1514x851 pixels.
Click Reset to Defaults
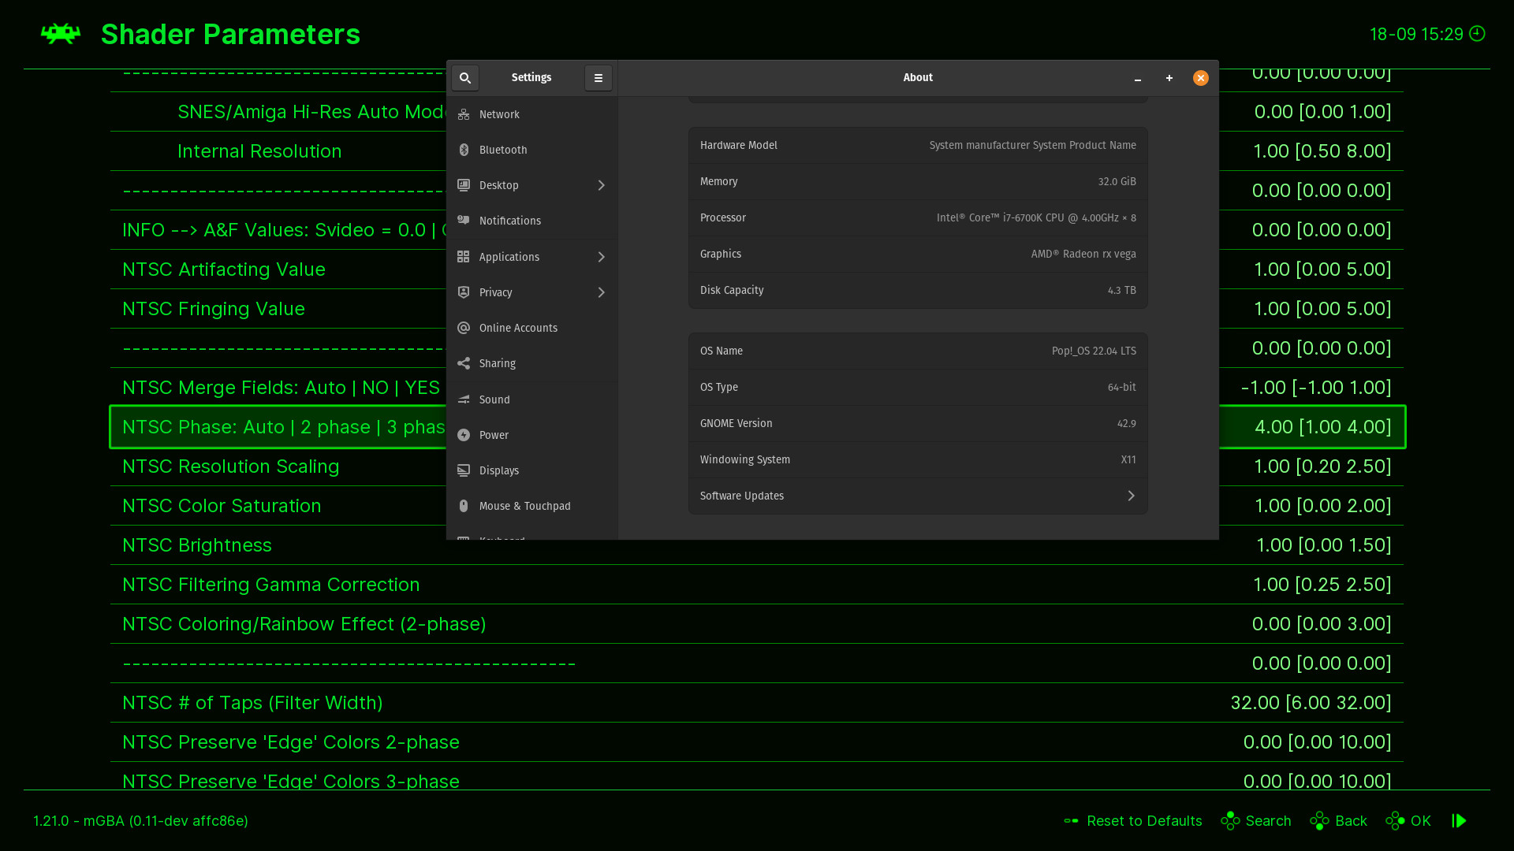pyautogui.click(x=1143, y=821)
